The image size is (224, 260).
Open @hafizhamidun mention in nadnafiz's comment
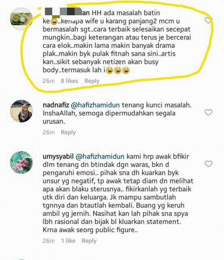pos(95,105)
